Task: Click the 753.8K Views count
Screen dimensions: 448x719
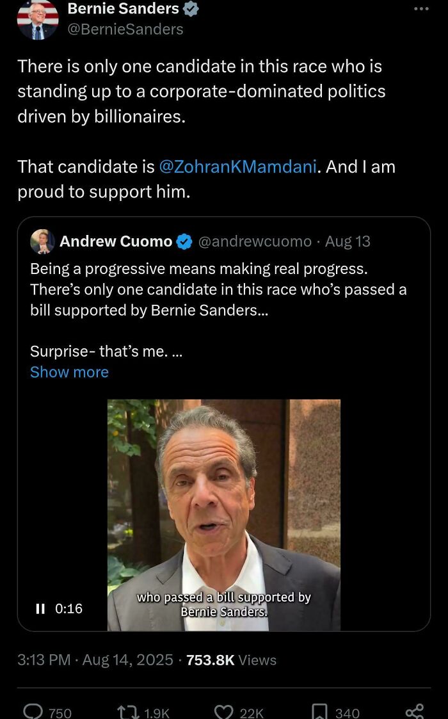Action: 231,659
